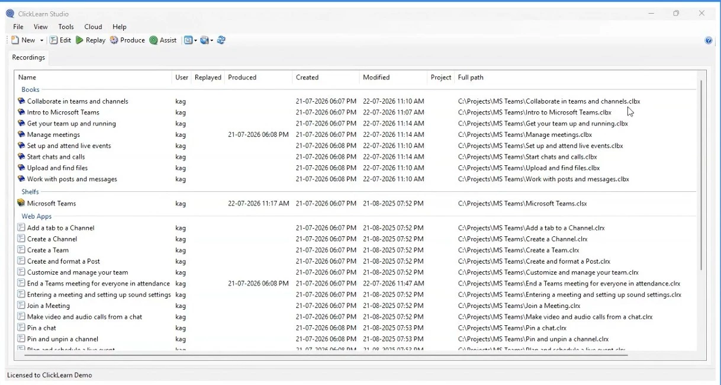
Task: Click book icon for Intro to Microsoft Teams
Action: click(x=21, y=112)
